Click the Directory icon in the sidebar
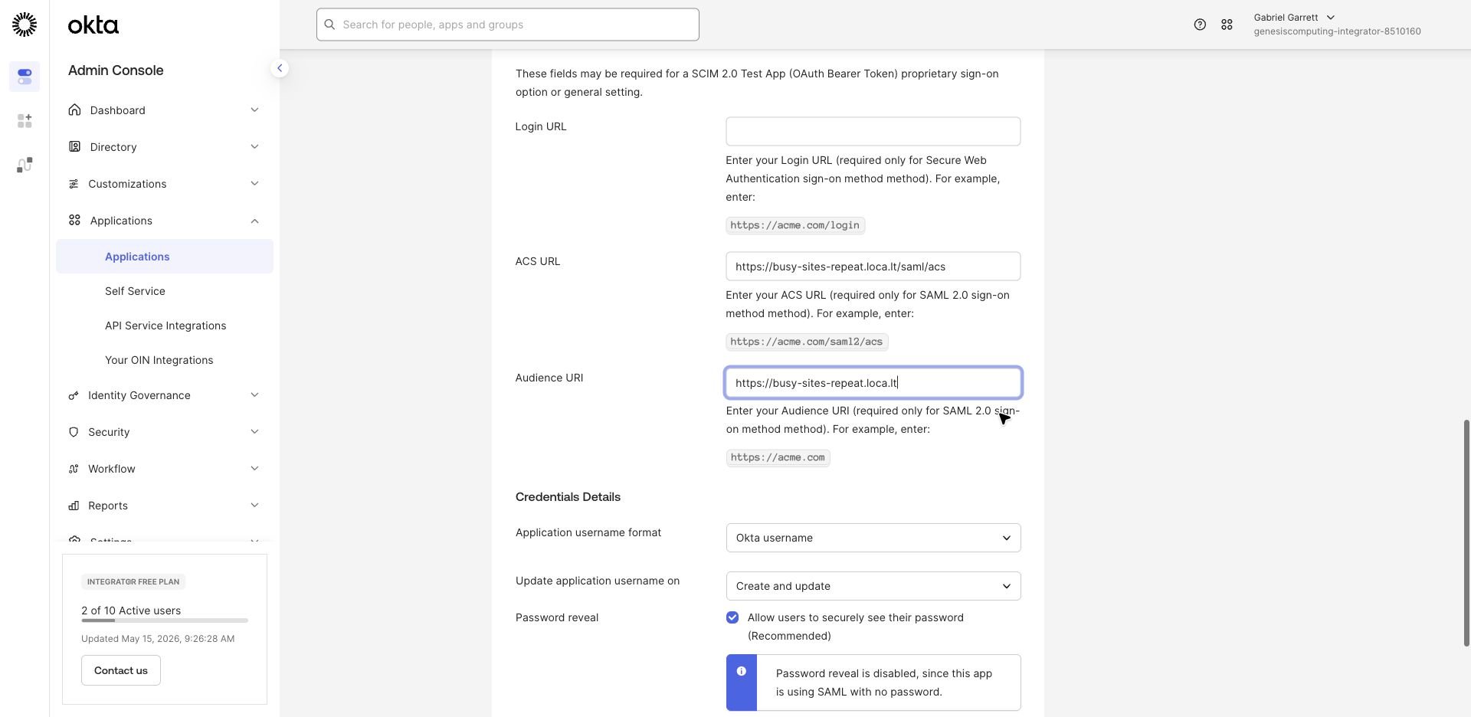 [74, 146]
